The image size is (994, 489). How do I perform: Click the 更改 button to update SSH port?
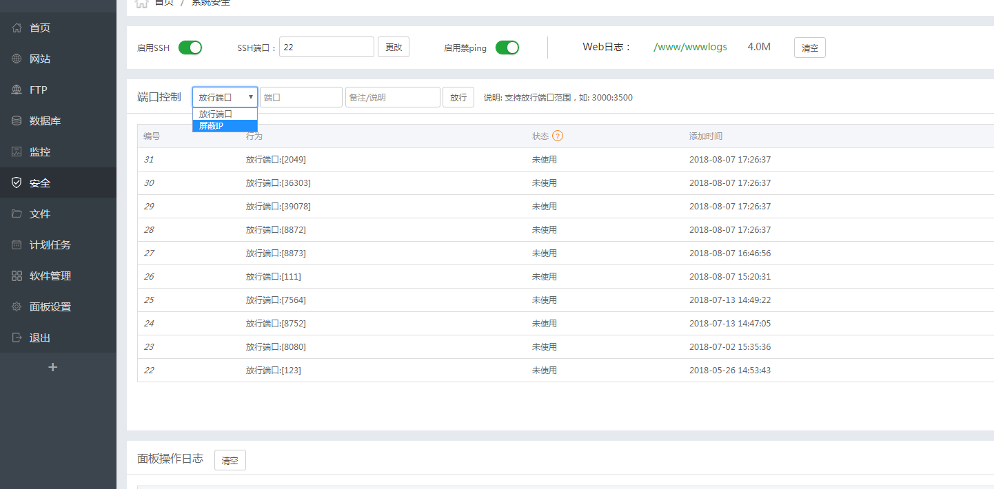[393, 46]
